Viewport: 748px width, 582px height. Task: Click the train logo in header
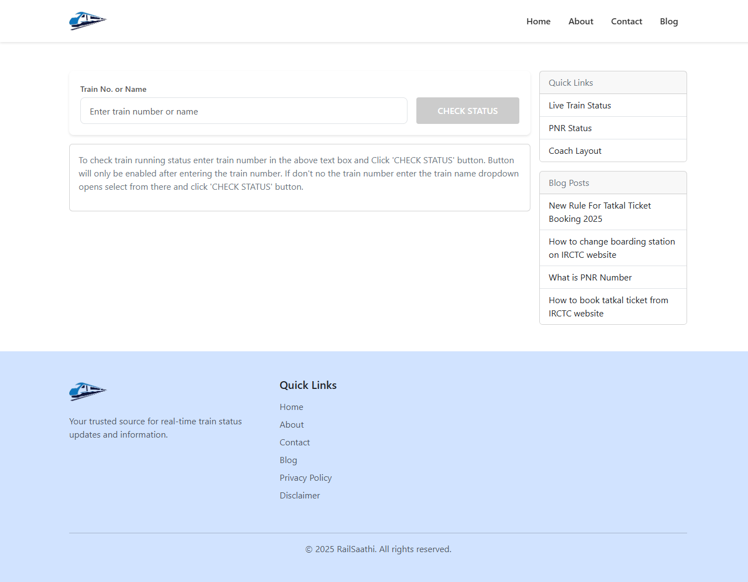pos(87,21)
